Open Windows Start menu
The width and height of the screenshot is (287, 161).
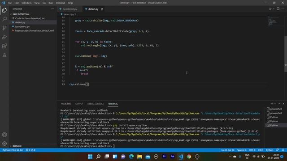point(90,157)
